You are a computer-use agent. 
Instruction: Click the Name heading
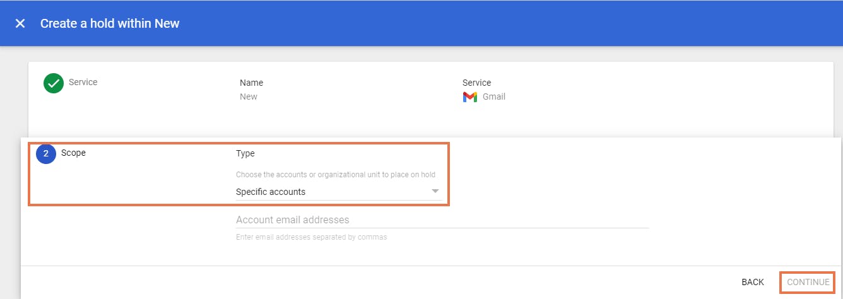[251, 83]
